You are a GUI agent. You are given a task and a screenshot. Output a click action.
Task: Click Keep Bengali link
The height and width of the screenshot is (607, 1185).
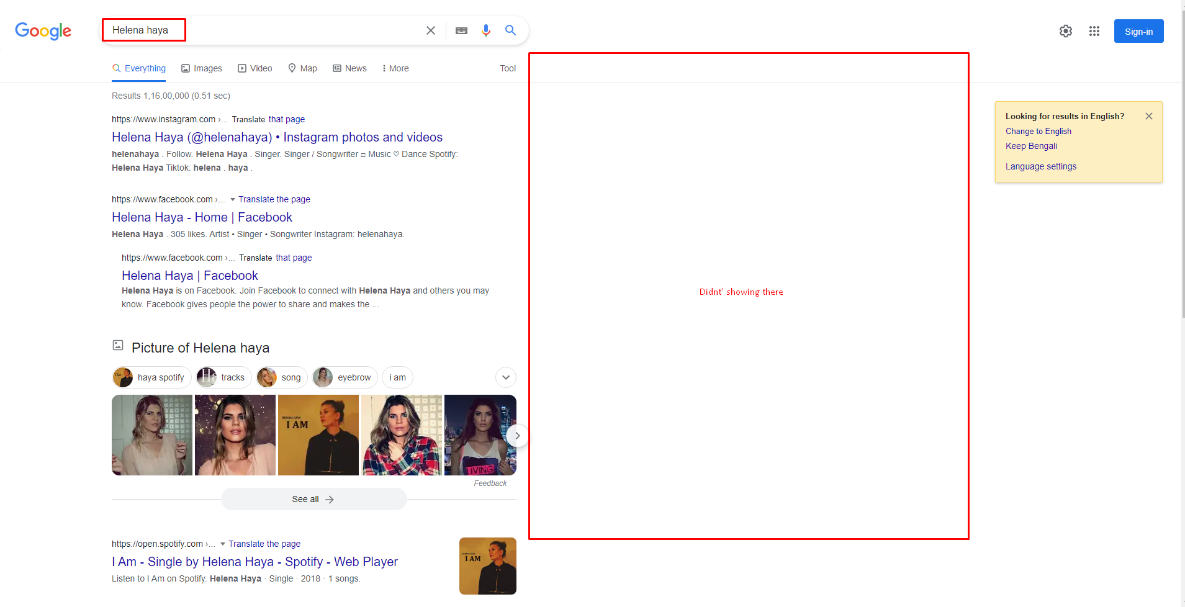1032,146
